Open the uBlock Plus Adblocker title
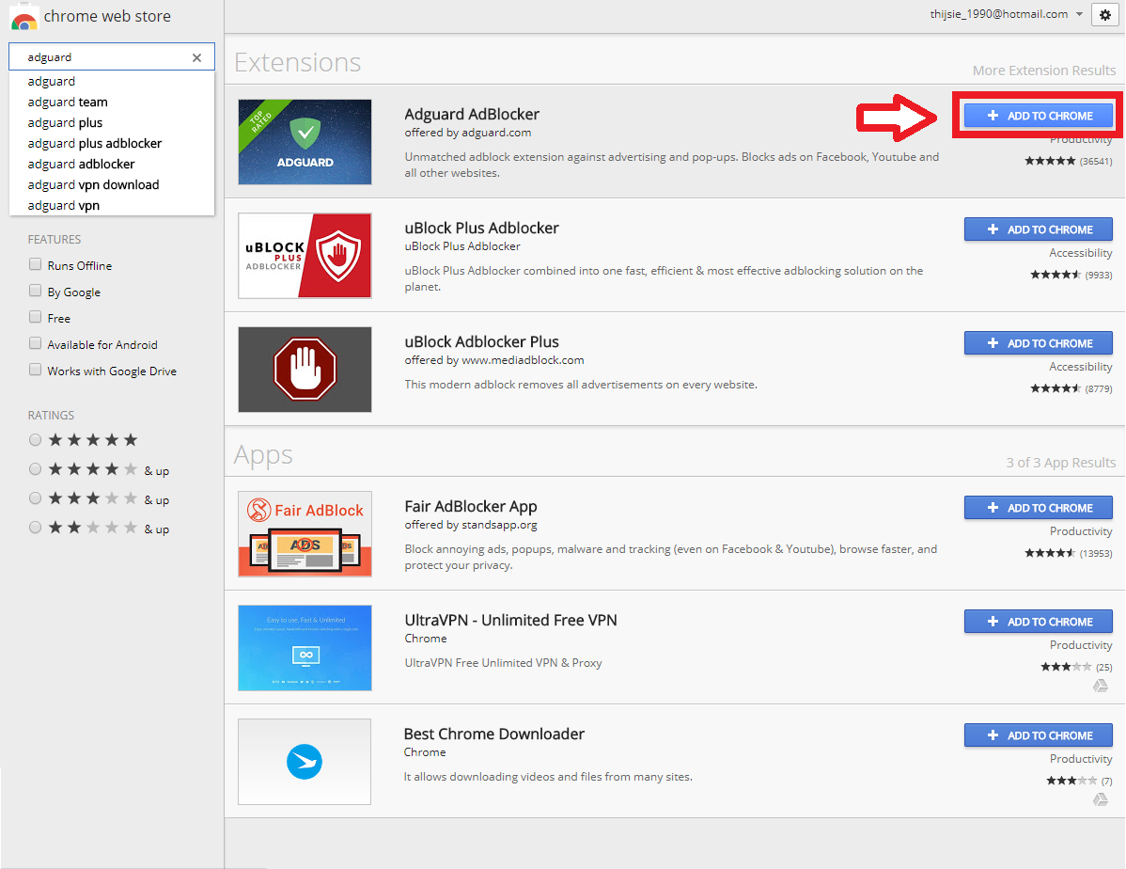 [481, 228]
